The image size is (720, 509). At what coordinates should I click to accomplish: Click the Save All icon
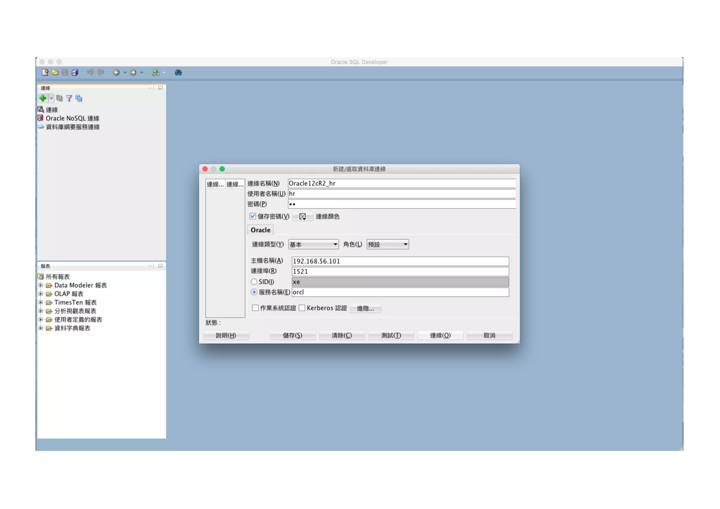(75, 72)
